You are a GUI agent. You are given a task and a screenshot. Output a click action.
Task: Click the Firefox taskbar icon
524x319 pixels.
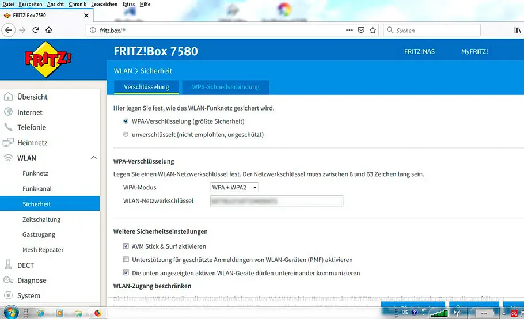coord(97,313)
